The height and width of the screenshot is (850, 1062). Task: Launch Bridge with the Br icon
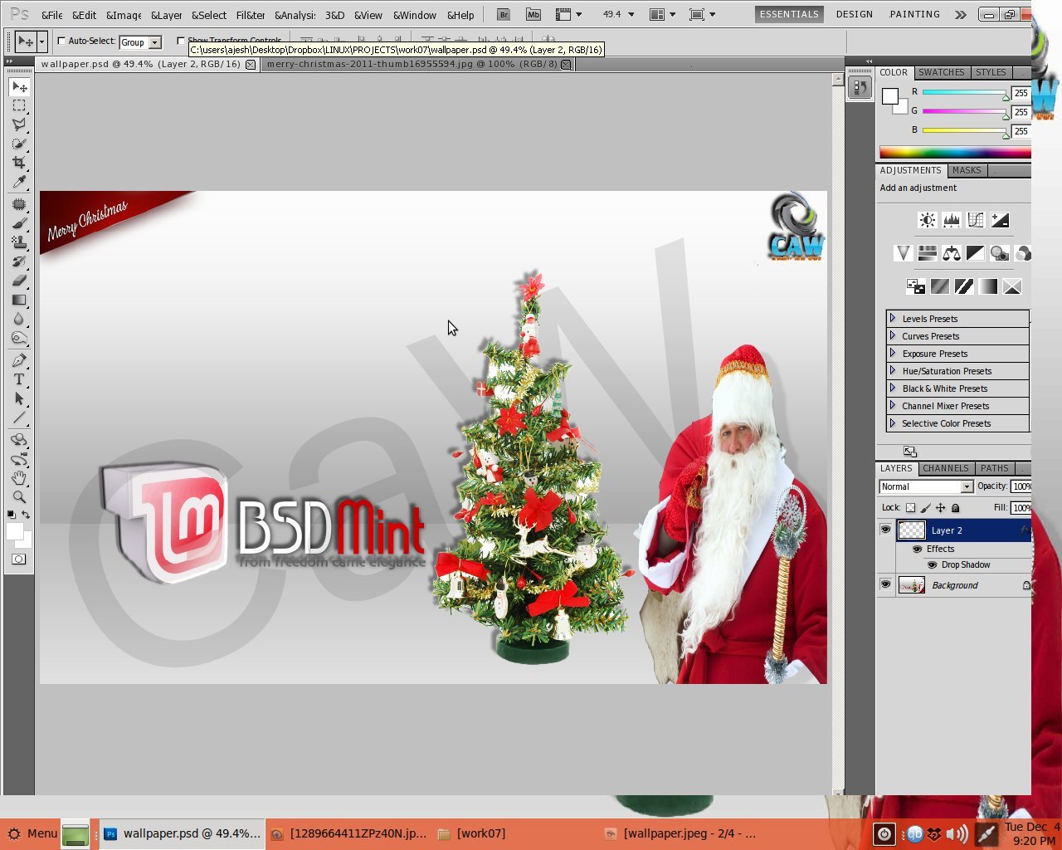(x=503, y=14)
